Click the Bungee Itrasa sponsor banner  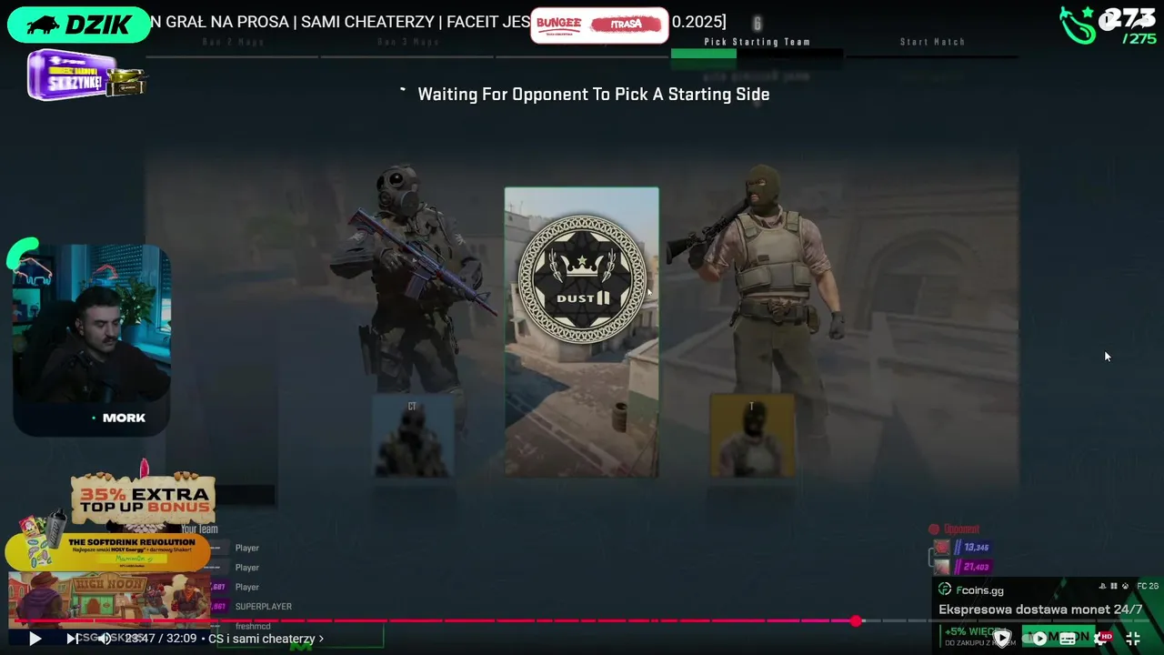tap(599, 25)
